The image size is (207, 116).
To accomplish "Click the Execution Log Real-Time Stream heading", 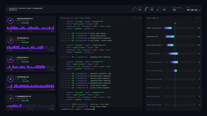I will click(x=75, y=18).
